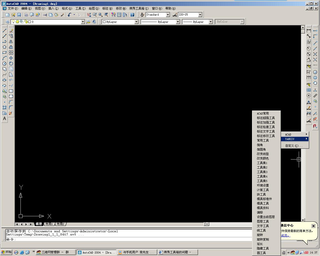Choose 图层工具 in toolbar list

pos(266,221)
